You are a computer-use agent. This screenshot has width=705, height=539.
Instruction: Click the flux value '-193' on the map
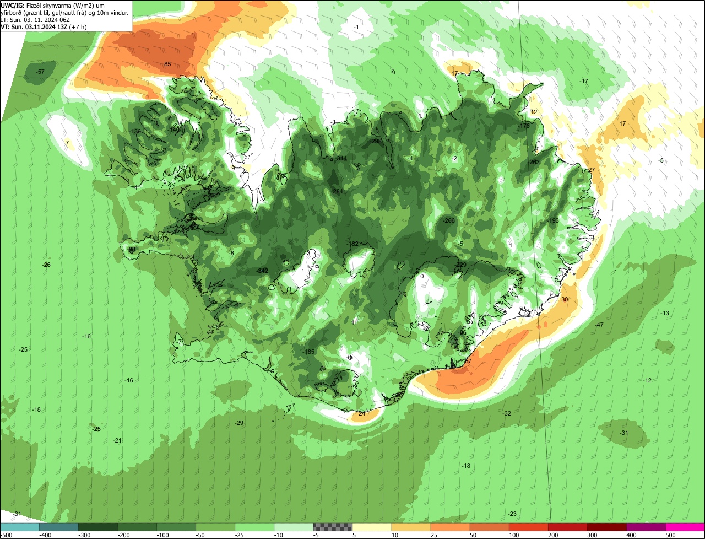click(x=553, y=221)
